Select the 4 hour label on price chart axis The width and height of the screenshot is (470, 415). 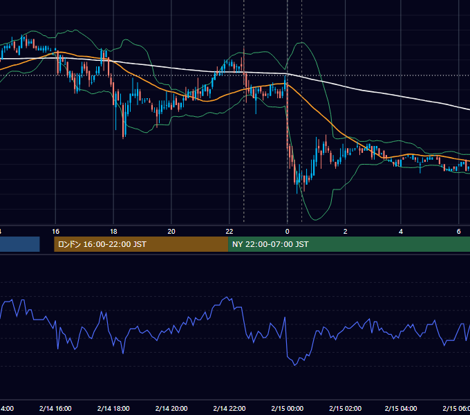point(401,232)
